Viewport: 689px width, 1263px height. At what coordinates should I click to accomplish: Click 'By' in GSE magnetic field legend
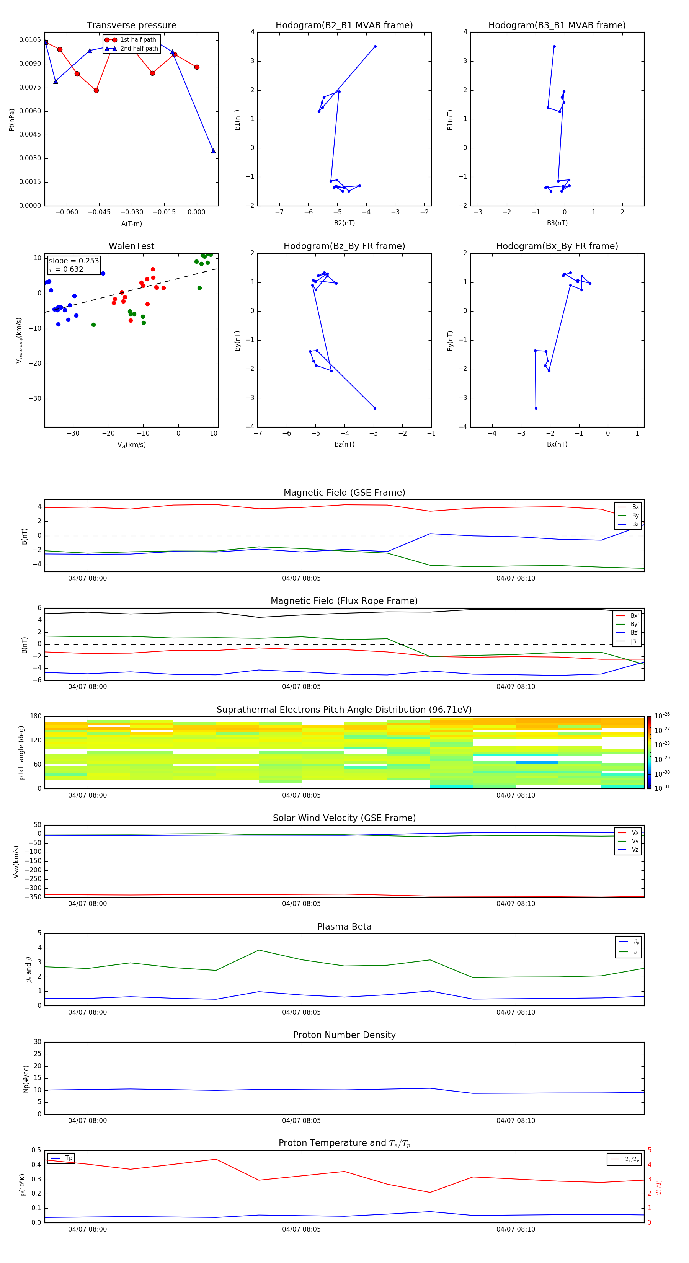tap(628, 515)
